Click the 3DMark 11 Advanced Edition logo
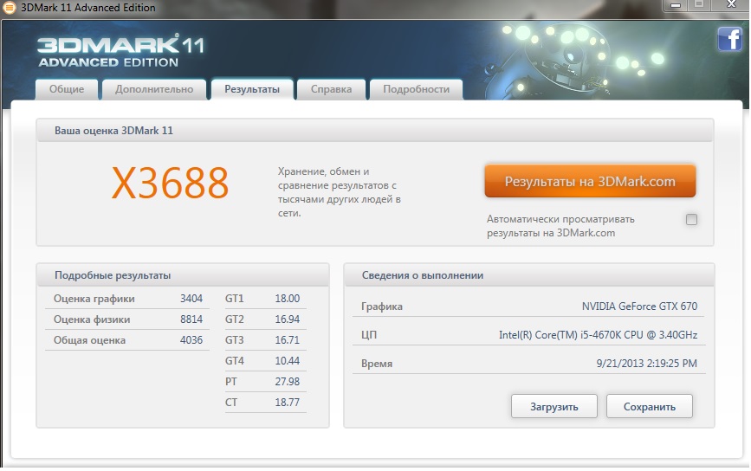This screenshot has width=751, height=471. (x=120, y=50)
